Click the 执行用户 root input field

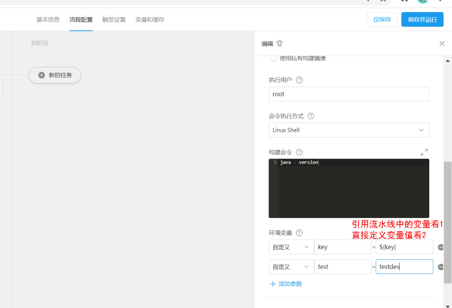349,94
